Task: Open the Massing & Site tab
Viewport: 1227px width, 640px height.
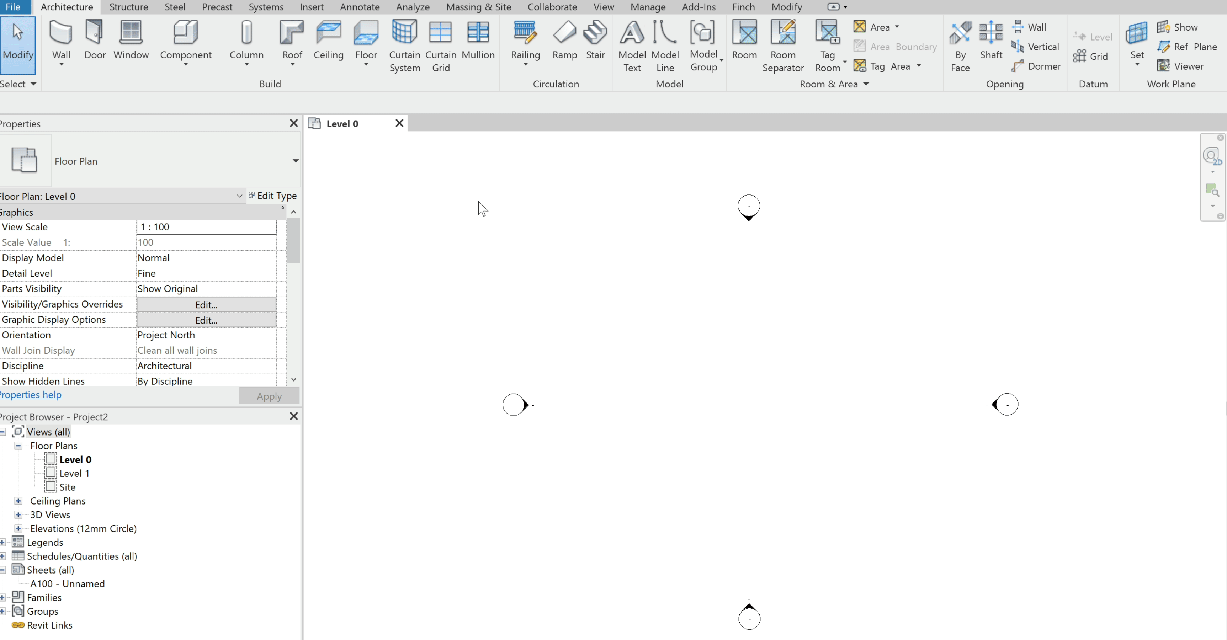Action: (x=478, y=7)
